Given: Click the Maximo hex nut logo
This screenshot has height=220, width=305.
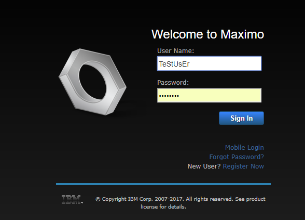Looking at the screenshot, I should pyautogui.click(x=92, y=82).
